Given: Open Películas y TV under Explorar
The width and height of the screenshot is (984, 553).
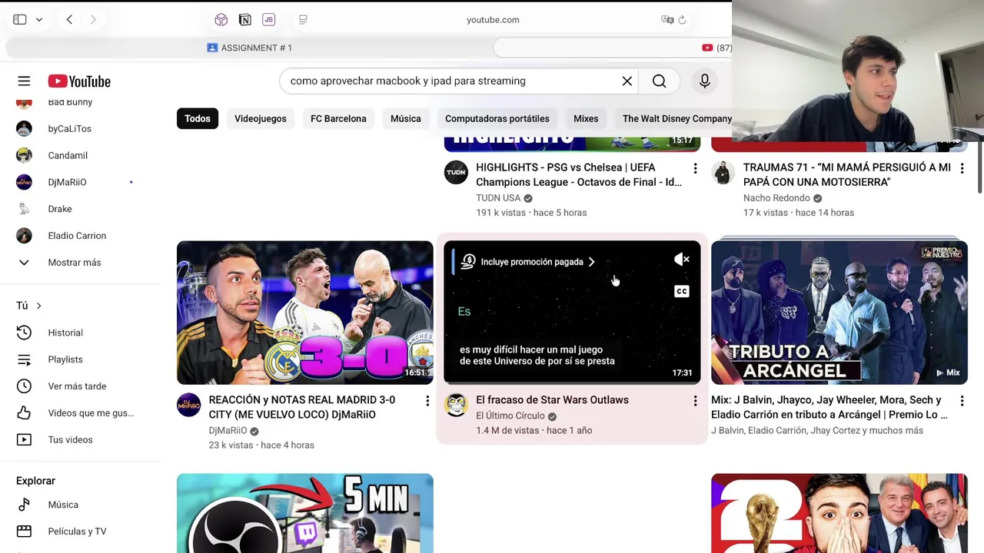Looking at the screenshot, I should [75, 531].
